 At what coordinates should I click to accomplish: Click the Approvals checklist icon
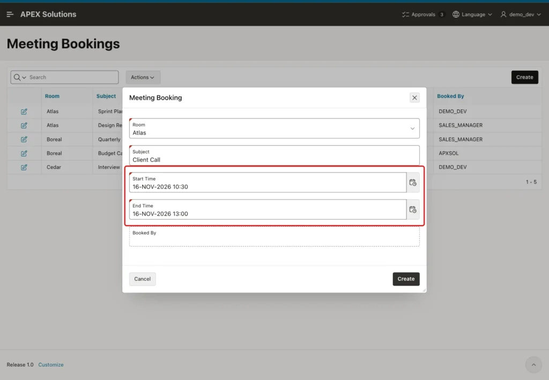click(x=405, y=14)
